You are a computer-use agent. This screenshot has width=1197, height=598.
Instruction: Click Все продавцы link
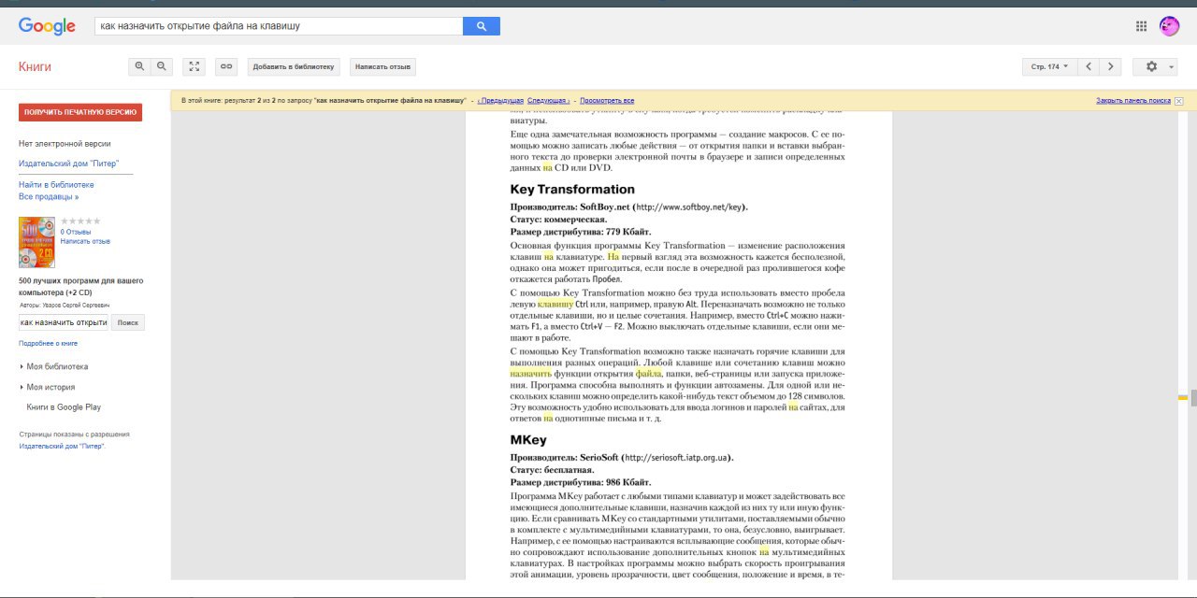point(49,197)
